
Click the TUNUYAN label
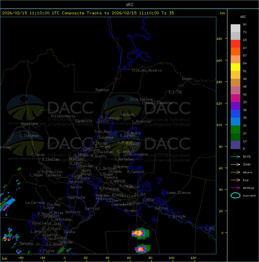[x=66, y=242]
